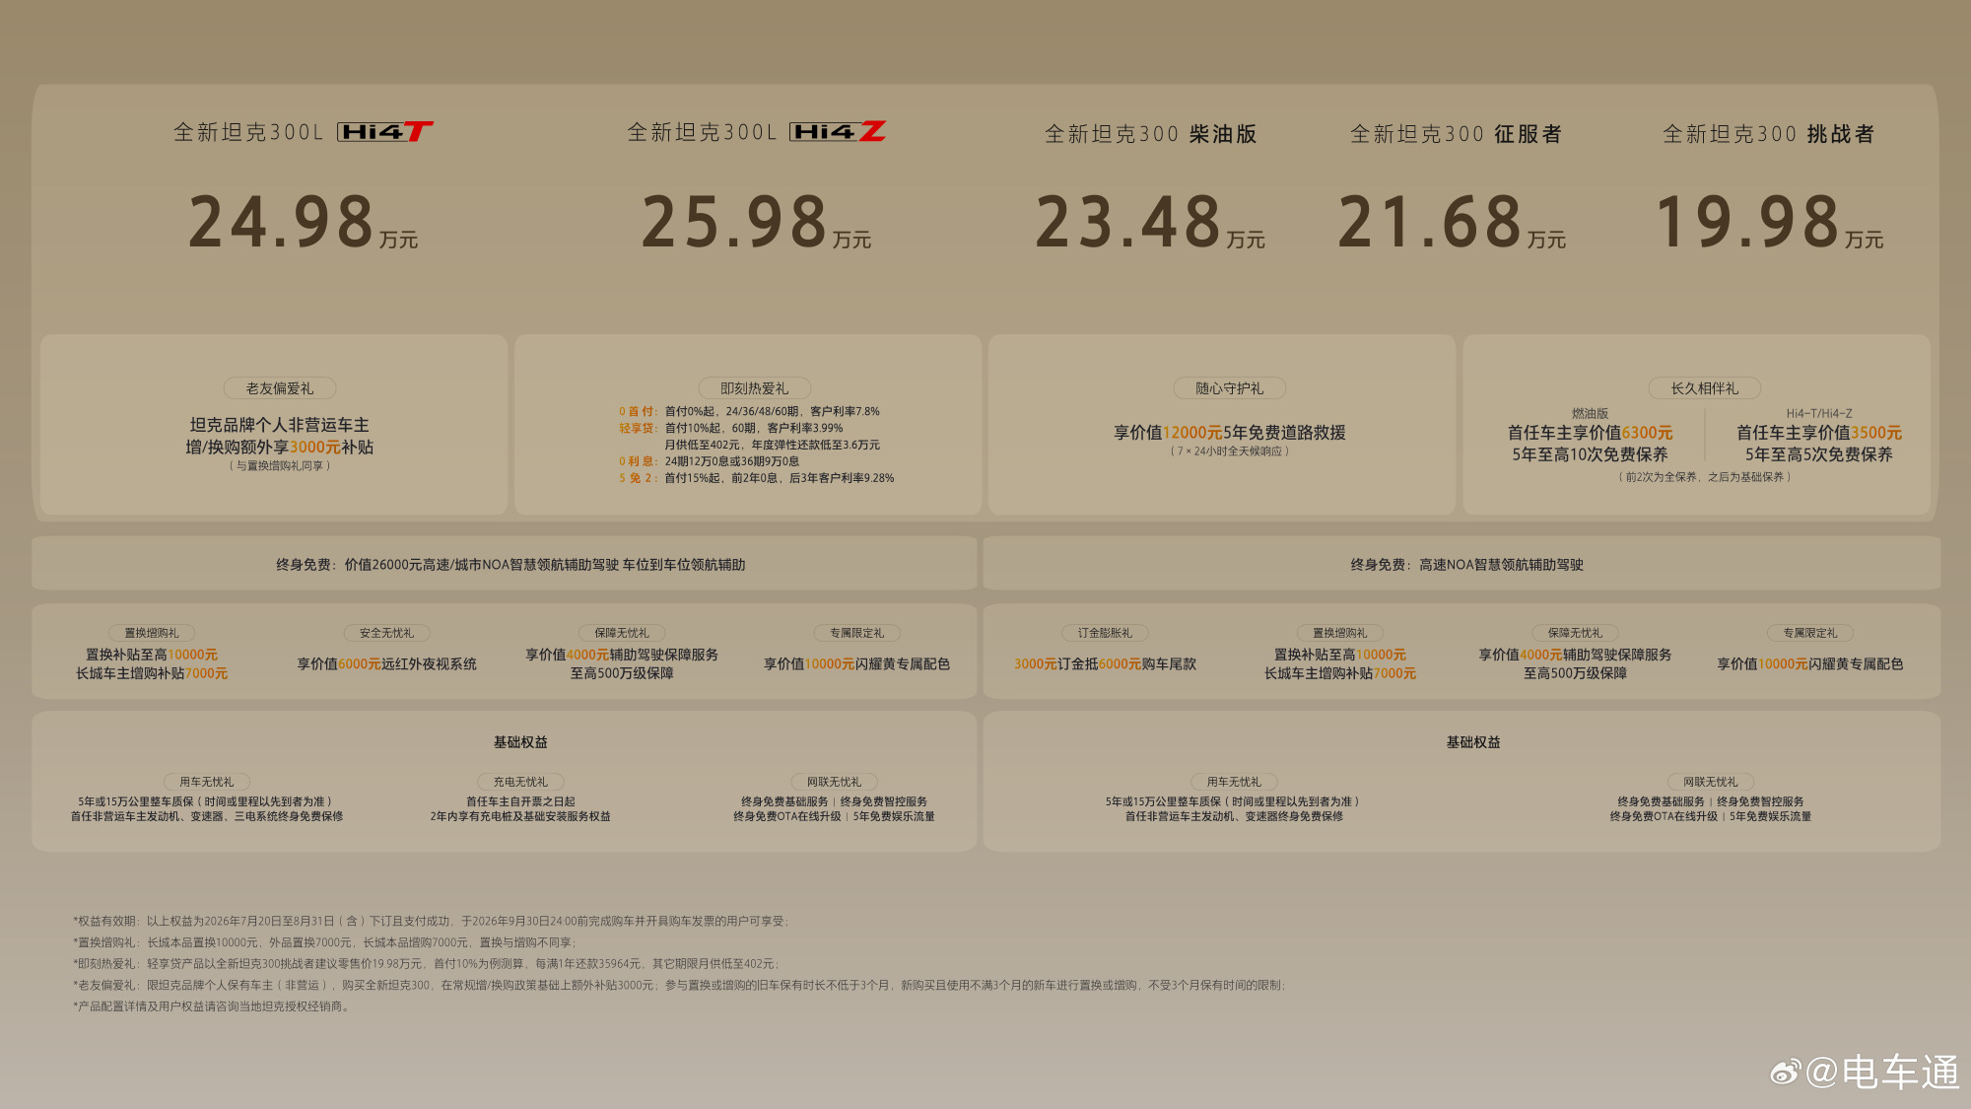Click the *权益有效期 footnote

(431, 921)
